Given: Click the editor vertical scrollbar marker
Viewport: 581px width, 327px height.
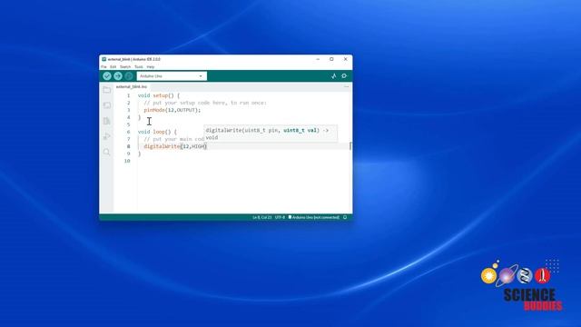Looking at the screenshot, I should pyautogui.click(x=350, y=146).
